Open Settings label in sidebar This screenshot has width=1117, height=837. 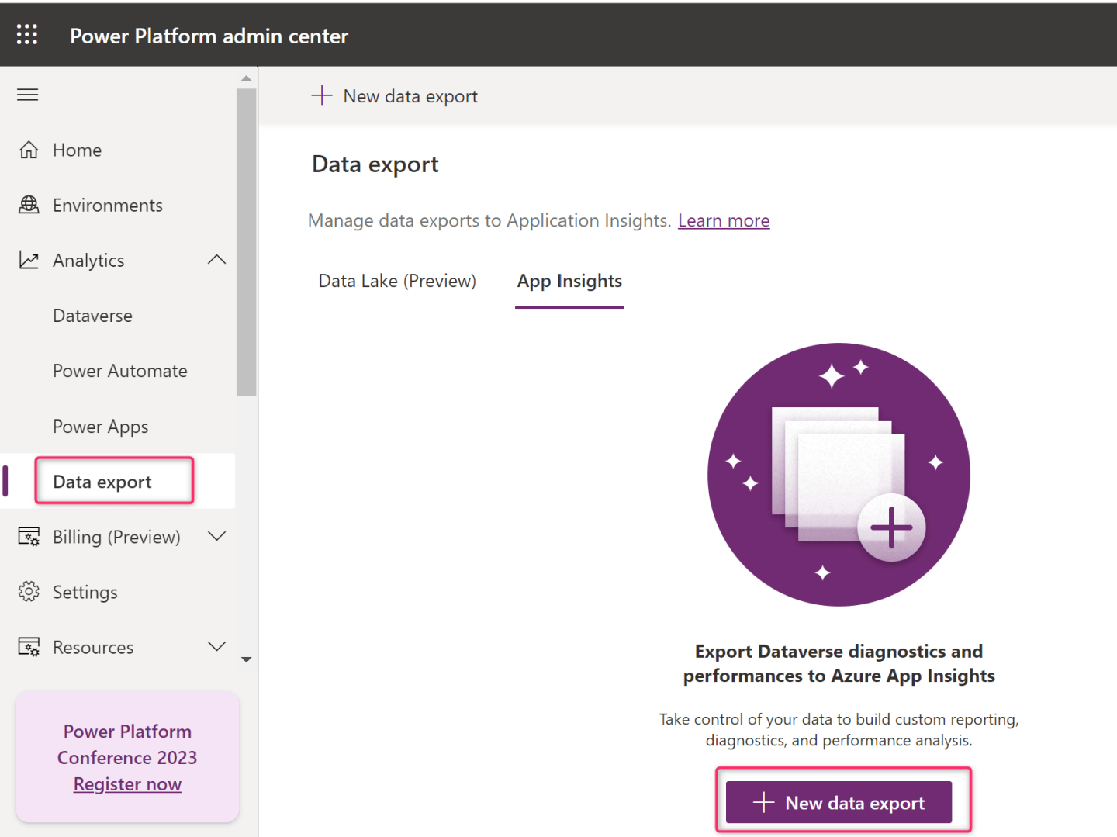tap(85, 592)
